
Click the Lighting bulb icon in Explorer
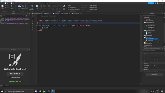point(145,19)
